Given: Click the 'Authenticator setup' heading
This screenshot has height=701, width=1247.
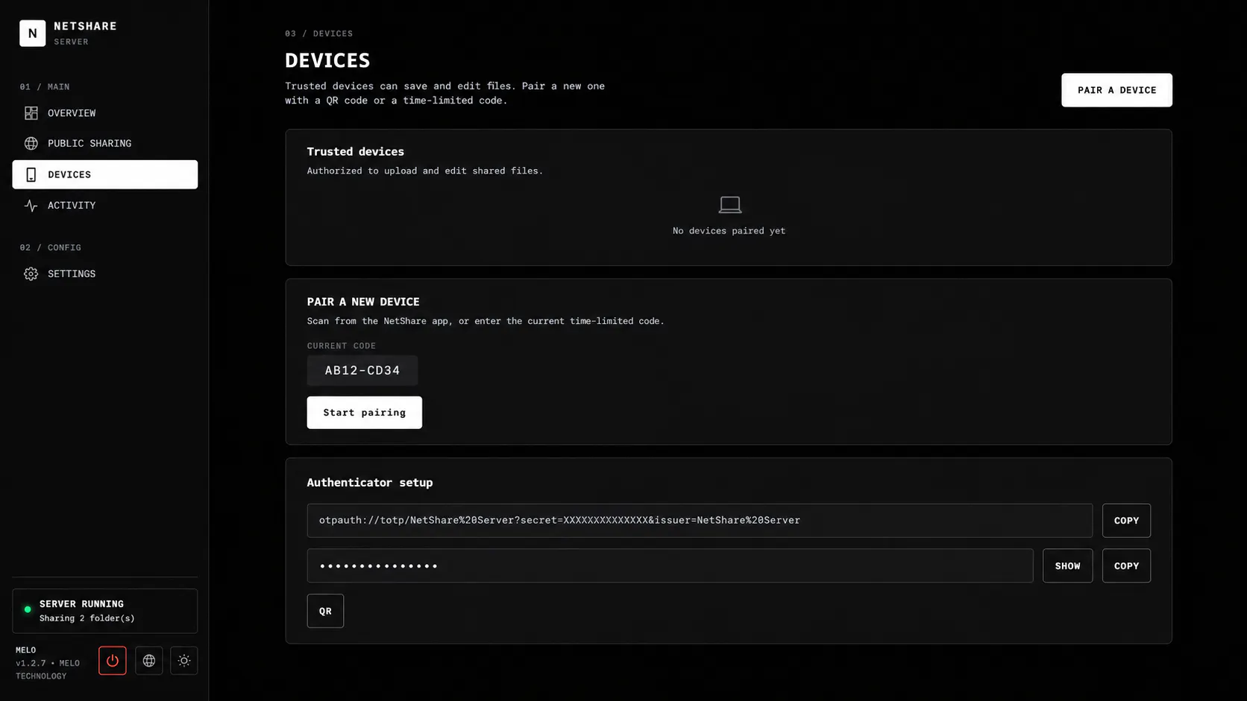Looking at the screenshot, I should click(370, 483).
